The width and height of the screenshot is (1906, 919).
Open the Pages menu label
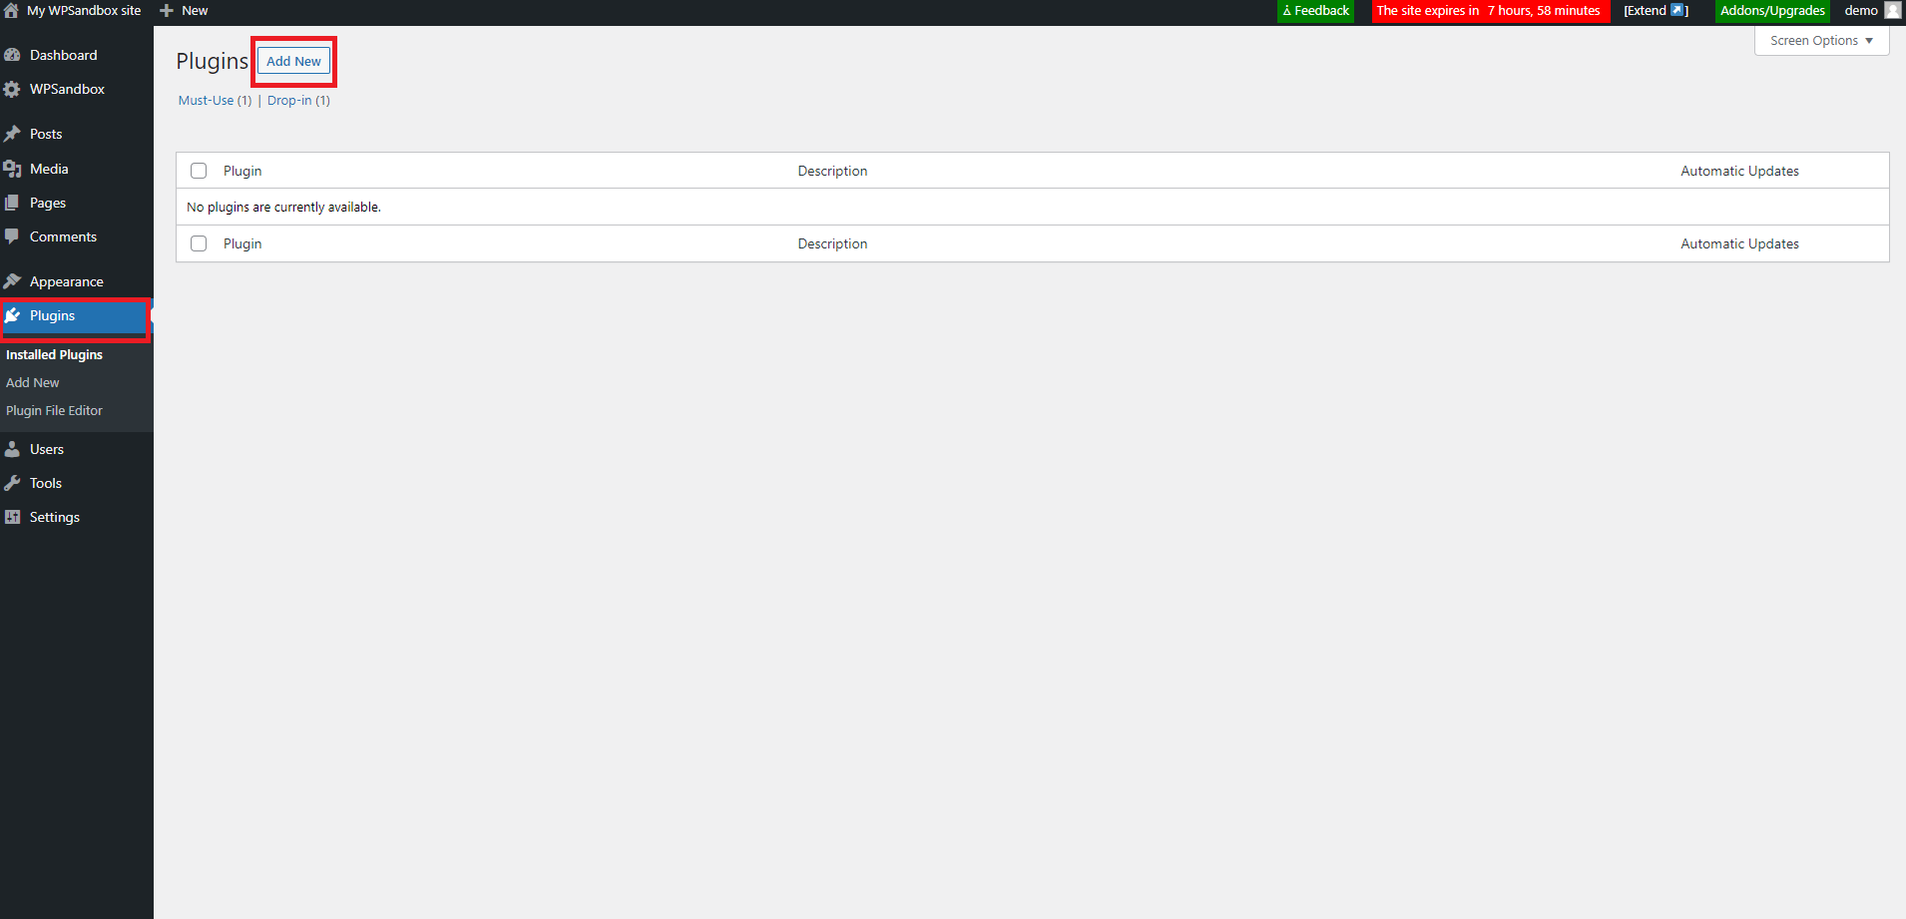click(x=48, y=203)
